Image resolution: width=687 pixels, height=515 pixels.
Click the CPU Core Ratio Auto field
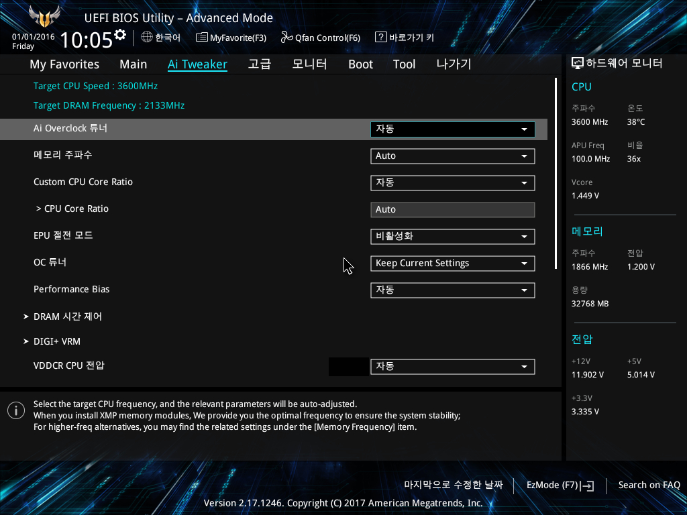pyautogui.click(x=453, y=210)
